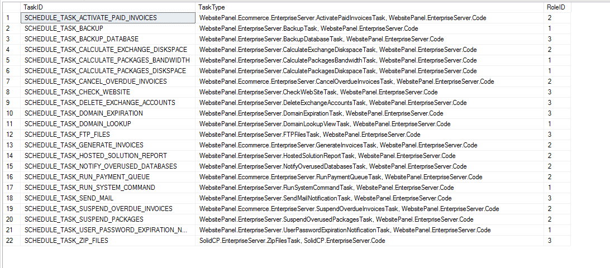Screen dimensions: 610x268
Task: Select the SCHEDULE_TASK_CHECK_WEBSITE cell
Action: click(x=108, y=92)
